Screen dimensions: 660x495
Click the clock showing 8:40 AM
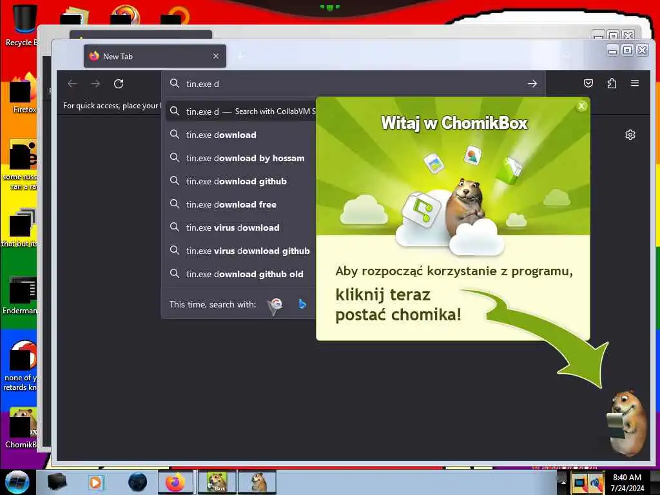click(x=627, y=482)
